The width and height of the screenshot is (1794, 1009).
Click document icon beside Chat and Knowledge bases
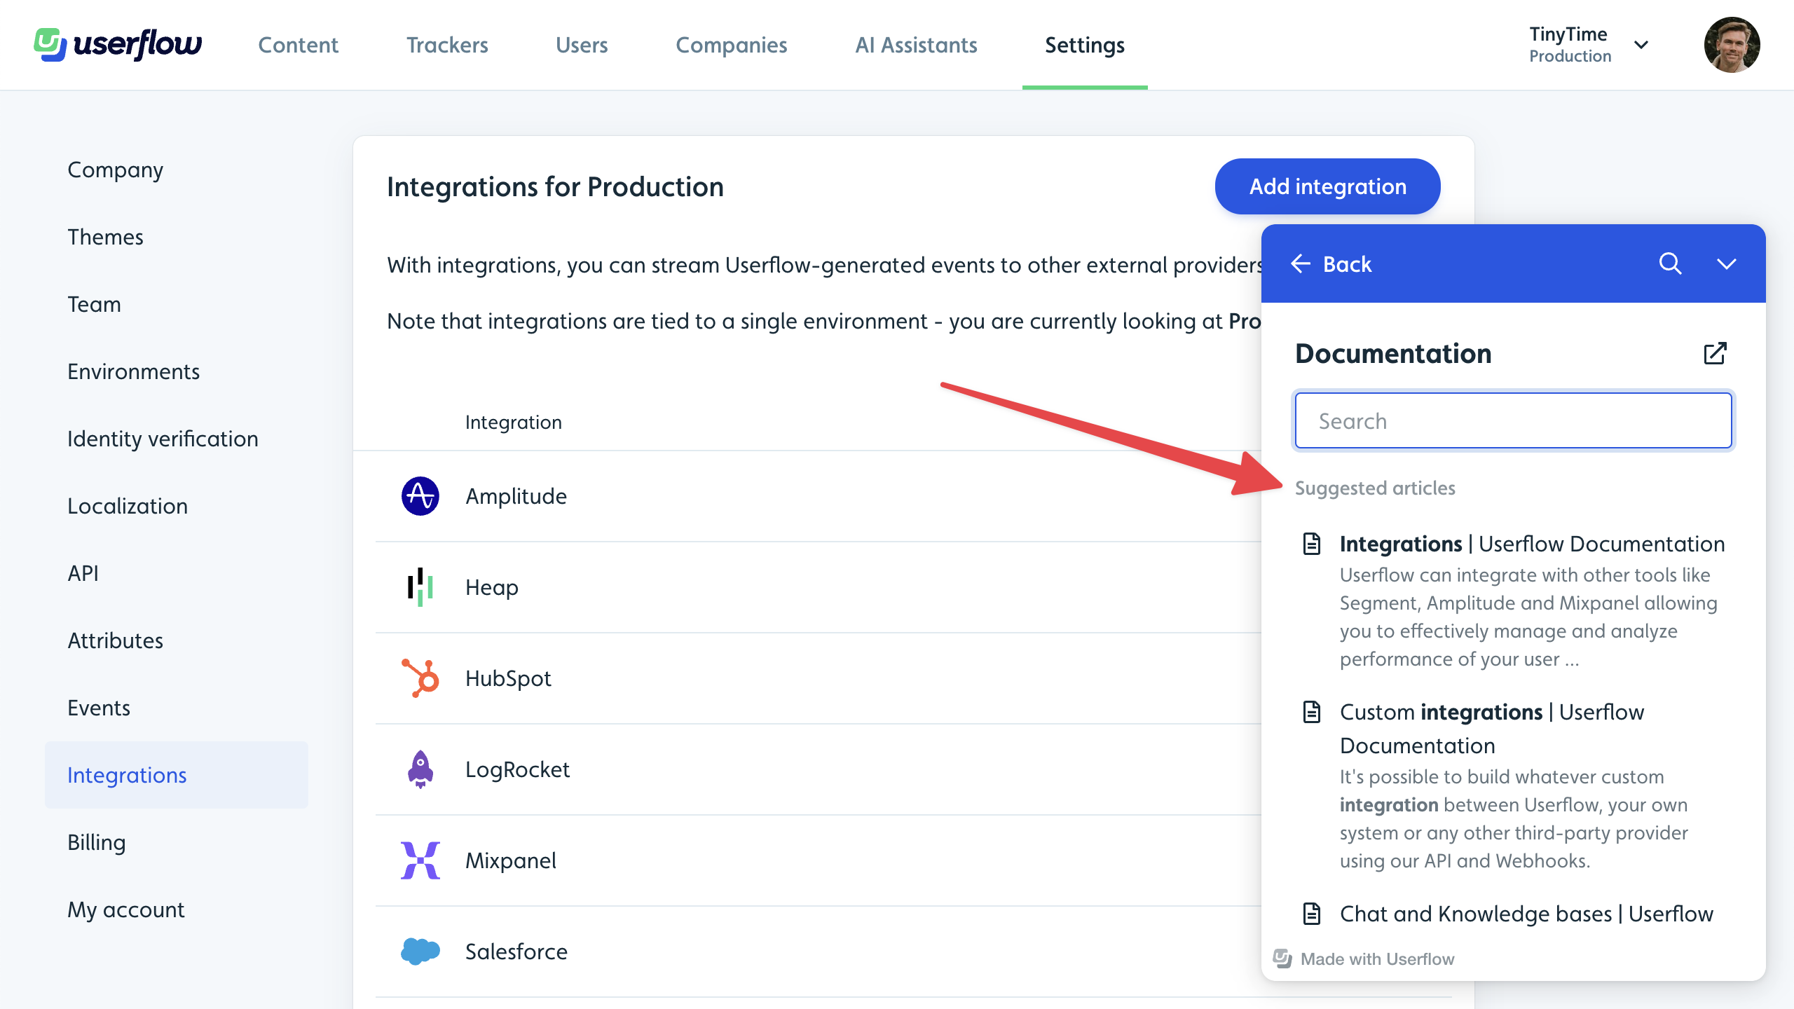(x=1312, y=914)
